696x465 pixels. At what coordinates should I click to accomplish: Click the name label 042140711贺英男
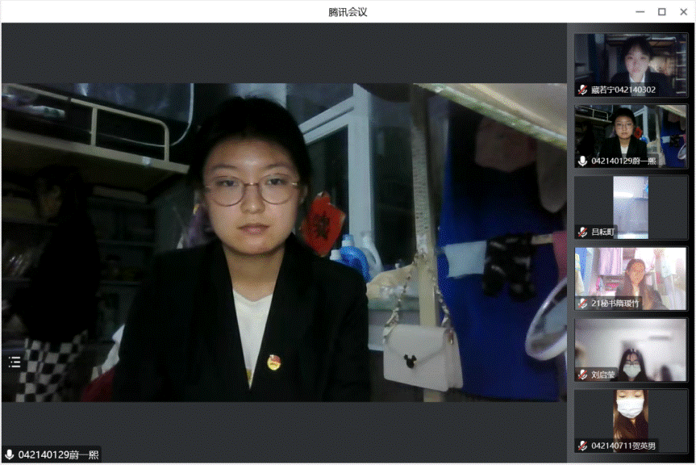pos(623,446)
